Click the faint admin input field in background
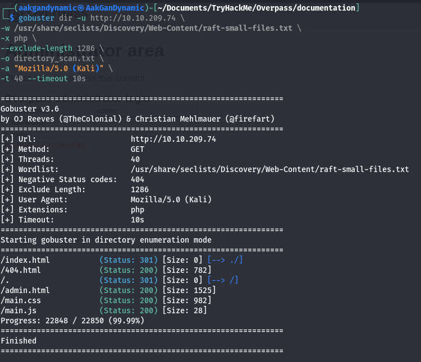The width and height of the screenshot is (421, 362). [x=146, y=110]
